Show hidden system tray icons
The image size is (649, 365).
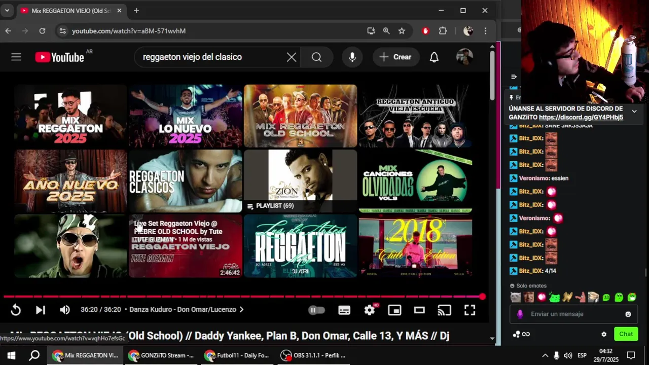click(x=545, y=355)
